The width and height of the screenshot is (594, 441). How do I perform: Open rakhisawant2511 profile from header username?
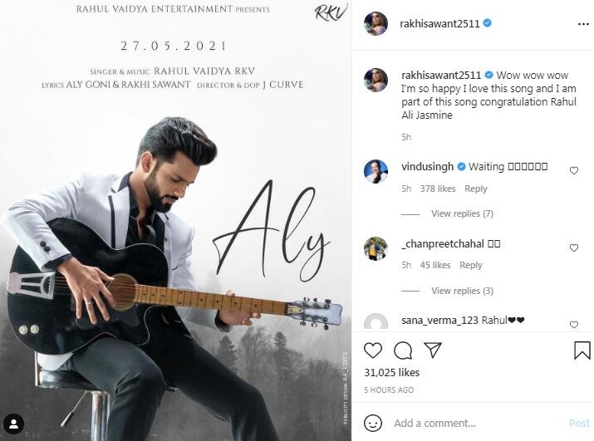(439, 23)
